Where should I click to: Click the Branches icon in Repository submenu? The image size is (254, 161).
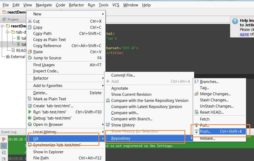196,81
